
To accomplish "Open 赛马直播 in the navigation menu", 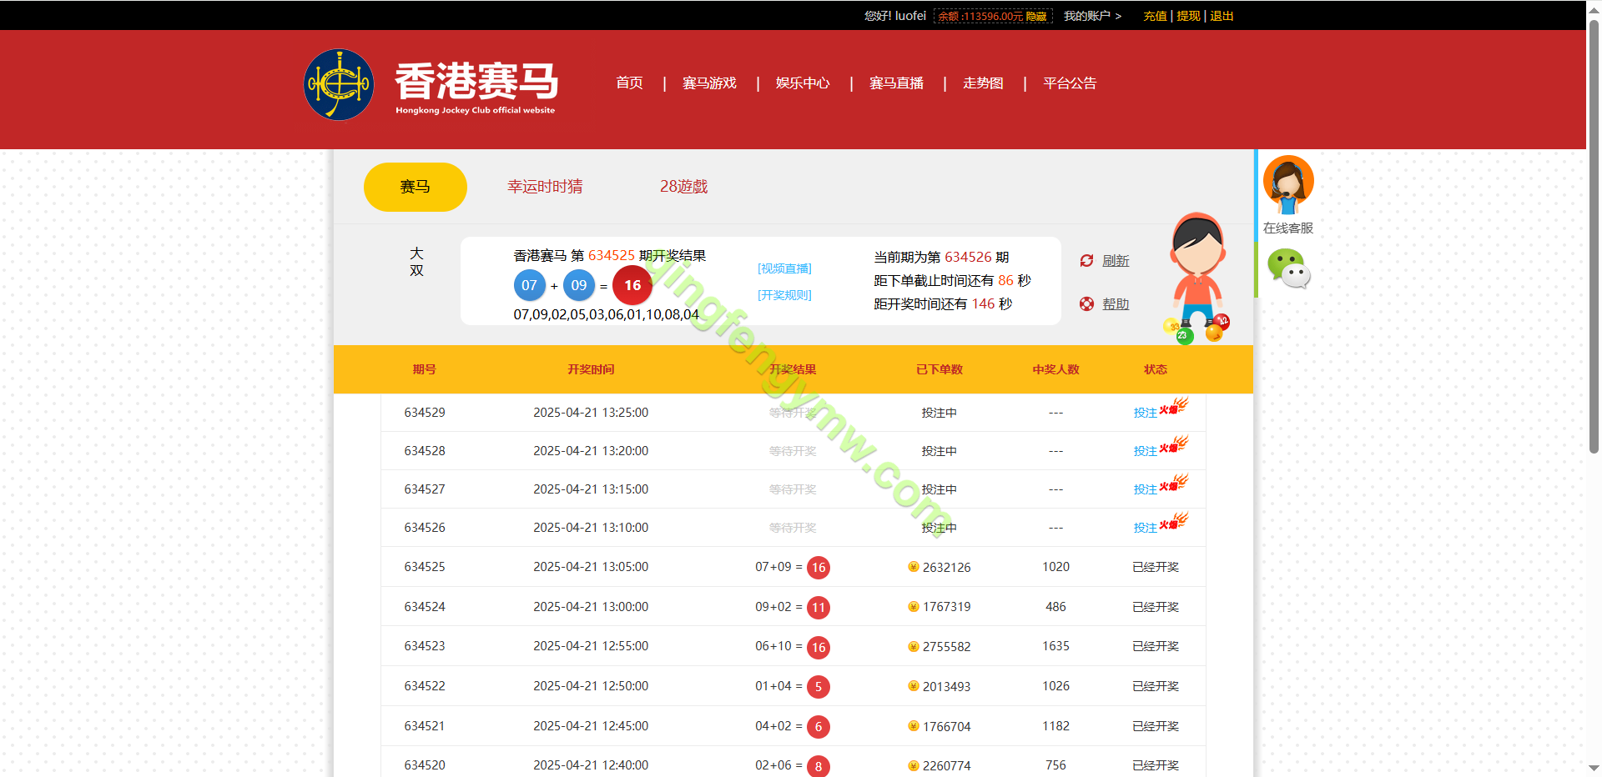I will tap(896, 83).
